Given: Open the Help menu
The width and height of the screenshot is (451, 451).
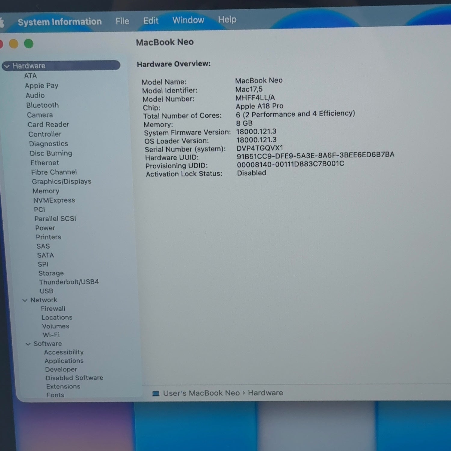Looking at the screenshot, I should pyautogui.click(x=227, y=20).
